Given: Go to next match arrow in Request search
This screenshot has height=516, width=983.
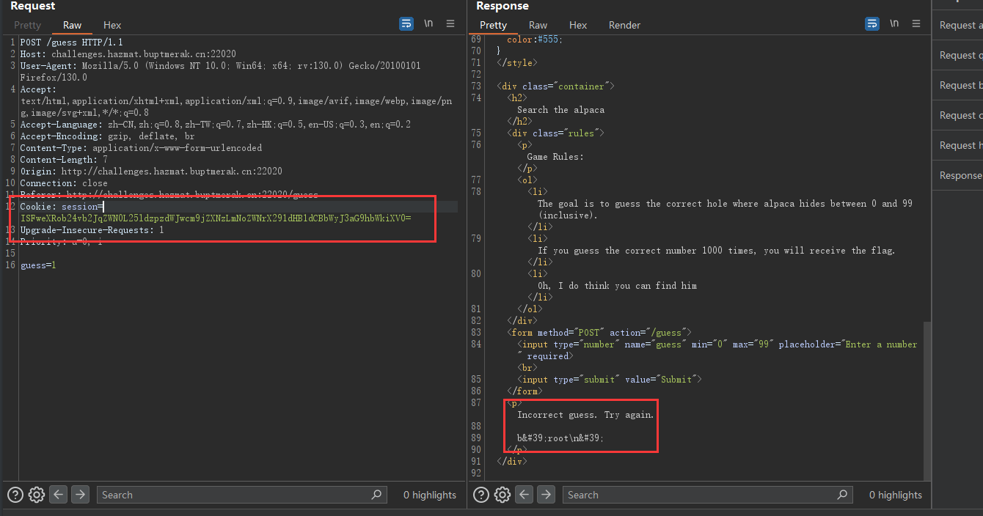Looking at the screenshot, I should point(81,495).
